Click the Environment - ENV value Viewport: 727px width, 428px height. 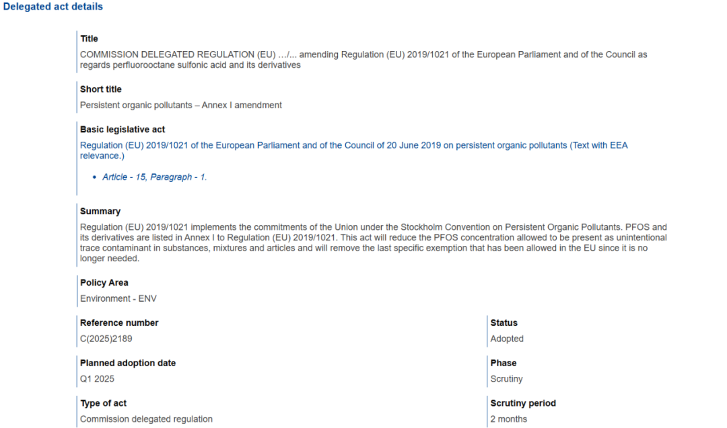pyautogui.click(x=118, y=298)
